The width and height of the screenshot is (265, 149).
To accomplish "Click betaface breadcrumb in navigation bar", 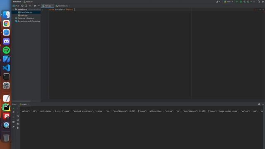I will coord(17,2).
